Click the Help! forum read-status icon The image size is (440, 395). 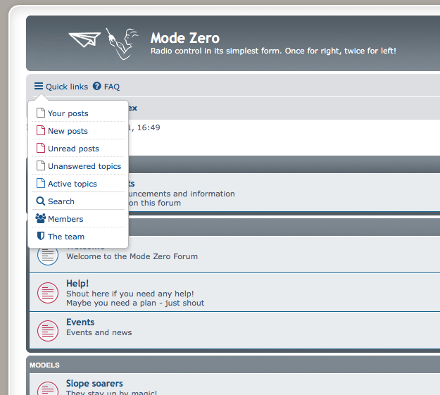pyautogui.click(x=47, y=291)
